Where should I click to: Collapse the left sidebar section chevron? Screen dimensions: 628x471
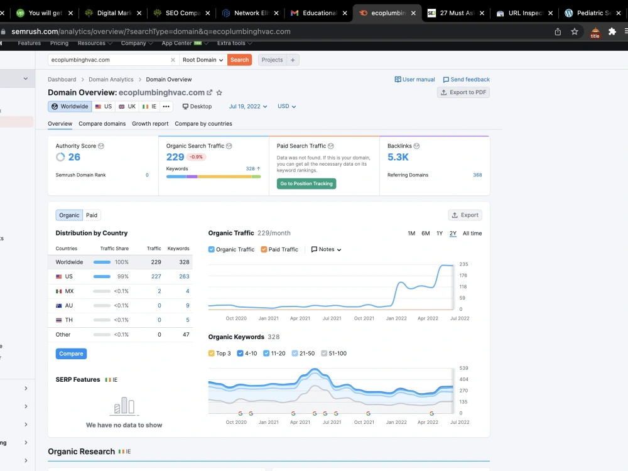(26, 78)
